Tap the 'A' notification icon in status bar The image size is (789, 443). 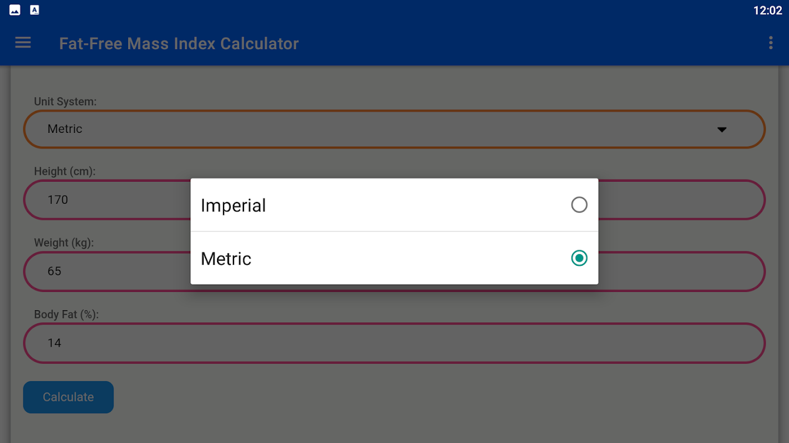(34, 10)
